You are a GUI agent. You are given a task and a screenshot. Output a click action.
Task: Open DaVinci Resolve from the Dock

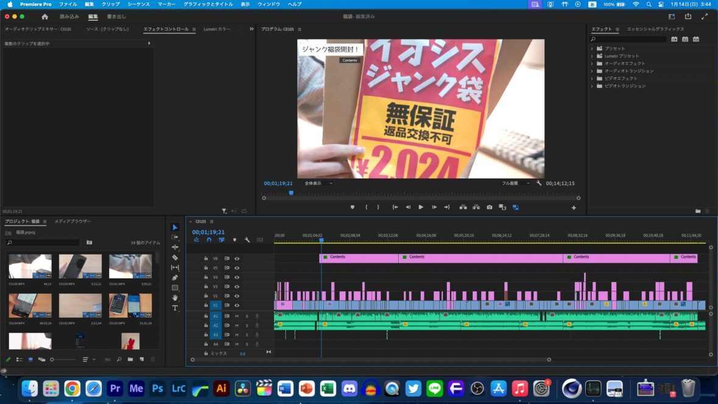click(243, 388)
